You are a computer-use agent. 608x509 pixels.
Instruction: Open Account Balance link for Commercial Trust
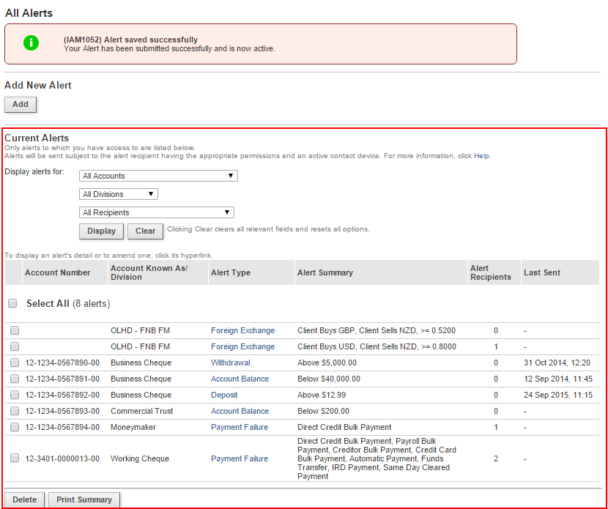[240, 412]
